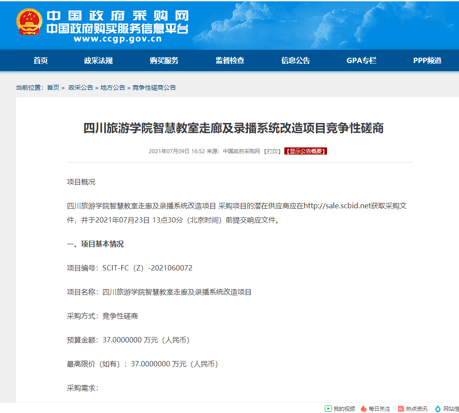The image size is (459, 413).
Task: Click the 采购方式：竞争性磋商 line
Action: [103, 316]
